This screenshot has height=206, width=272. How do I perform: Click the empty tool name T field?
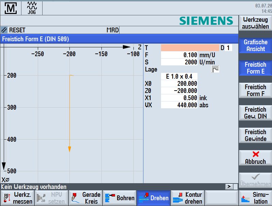(x=190, y=48)
